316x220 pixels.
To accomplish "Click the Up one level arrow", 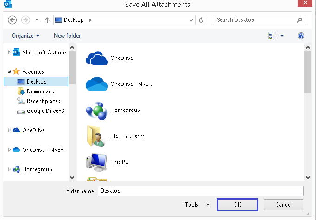I will tap(47, 20).
